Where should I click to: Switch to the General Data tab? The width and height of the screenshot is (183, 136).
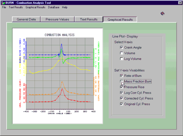click(x=26, y=19)
